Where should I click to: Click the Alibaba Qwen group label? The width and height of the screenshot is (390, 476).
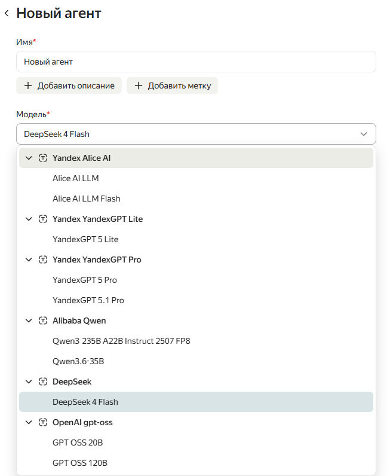(79, 321)
